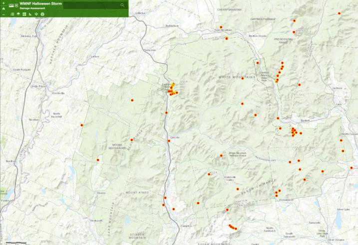Image resolution: width=358 pixels, height=245 pixels.
Task: Click the Littleton town label
Action: pyautogui.click(x=140, y=13)
